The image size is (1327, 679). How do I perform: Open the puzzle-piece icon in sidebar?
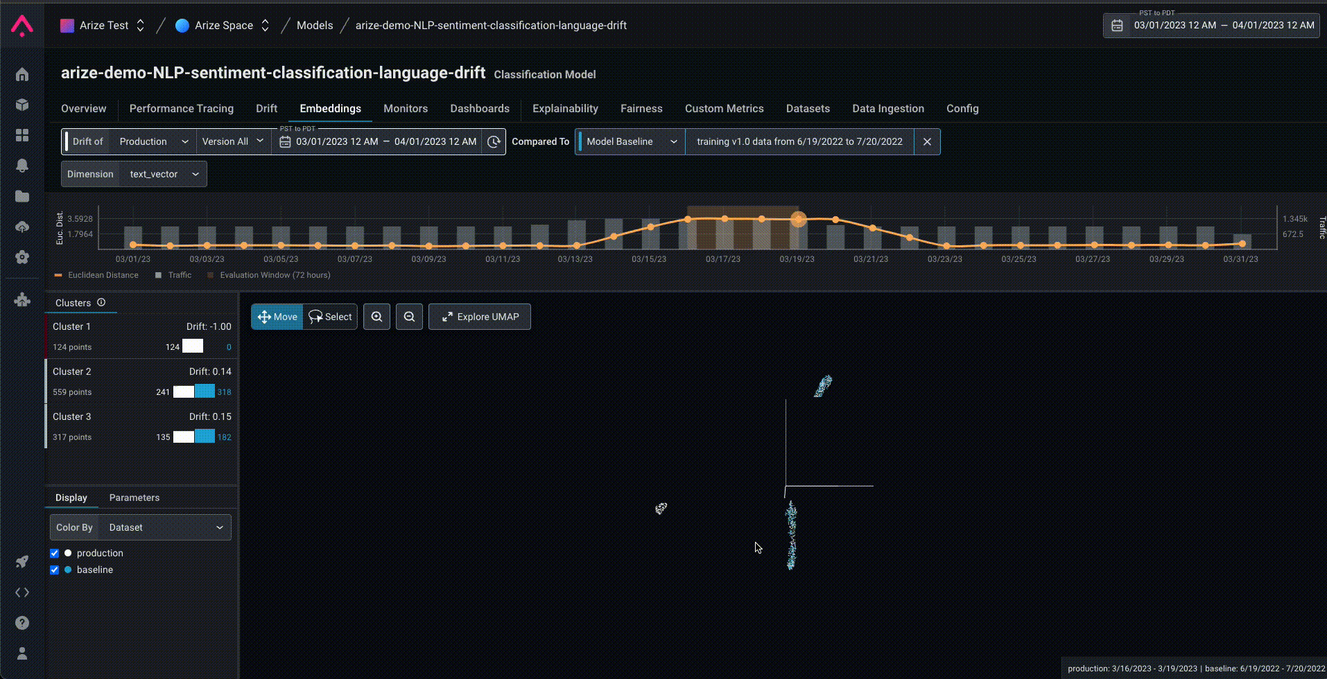coord(22,299)
